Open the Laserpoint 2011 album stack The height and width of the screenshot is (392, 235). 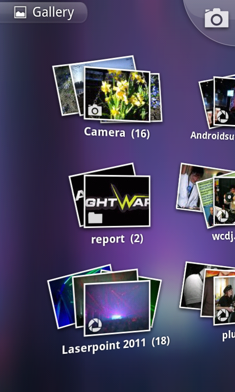click(117, 308)
